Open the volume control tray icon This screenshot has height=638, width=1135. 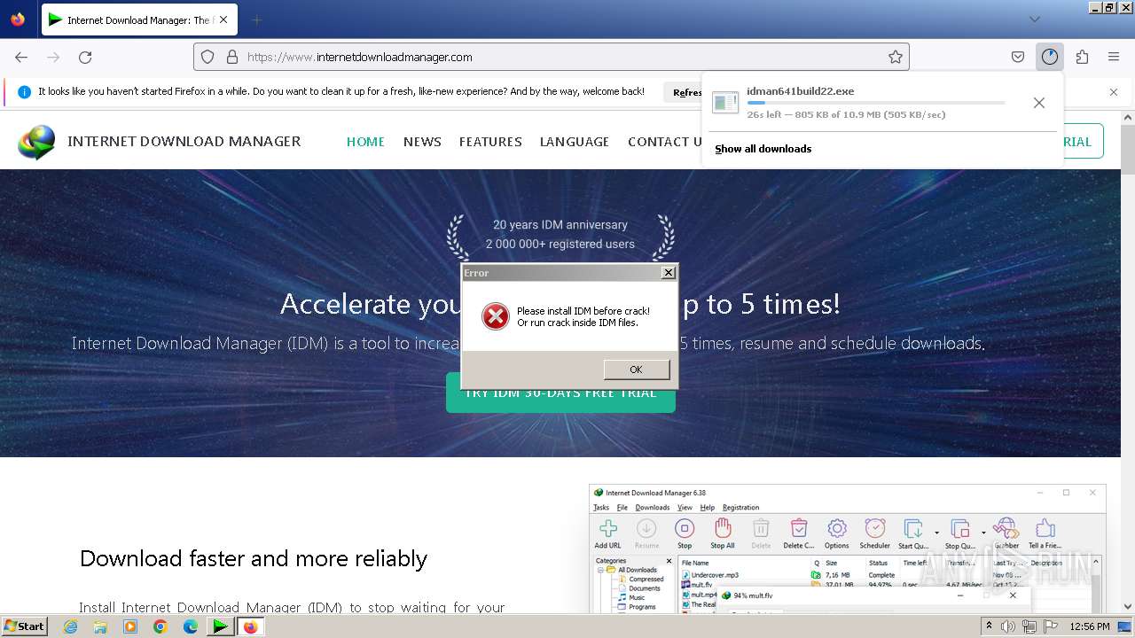click(1008, 626)
